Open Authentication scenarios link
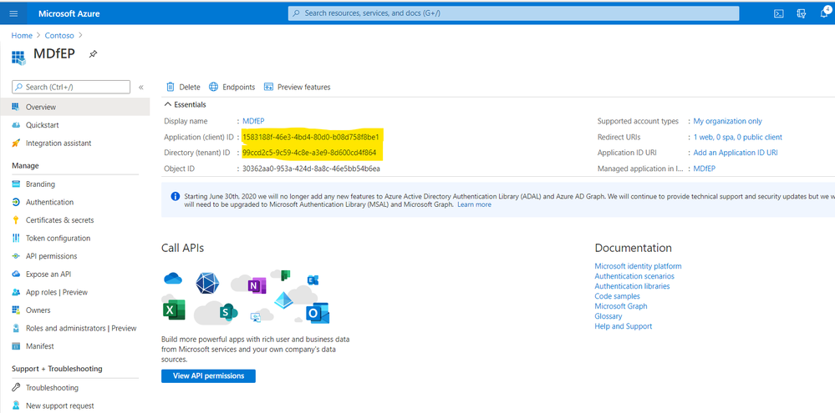Viewport: 835px width, 413px height. click(634, 276)
